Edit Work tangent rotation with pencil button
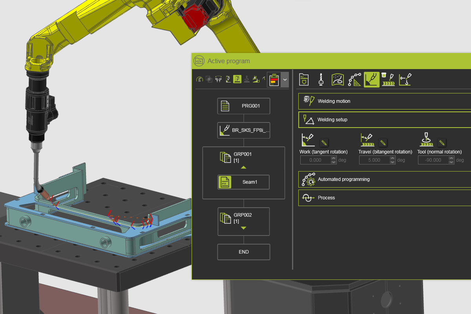Screen dimensions: 471x314 [x=324, y=142]
